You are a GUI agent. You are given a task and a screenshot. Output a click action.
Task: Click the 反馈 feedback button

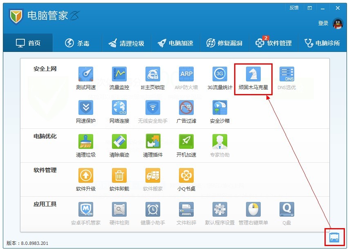coord(294,8)
